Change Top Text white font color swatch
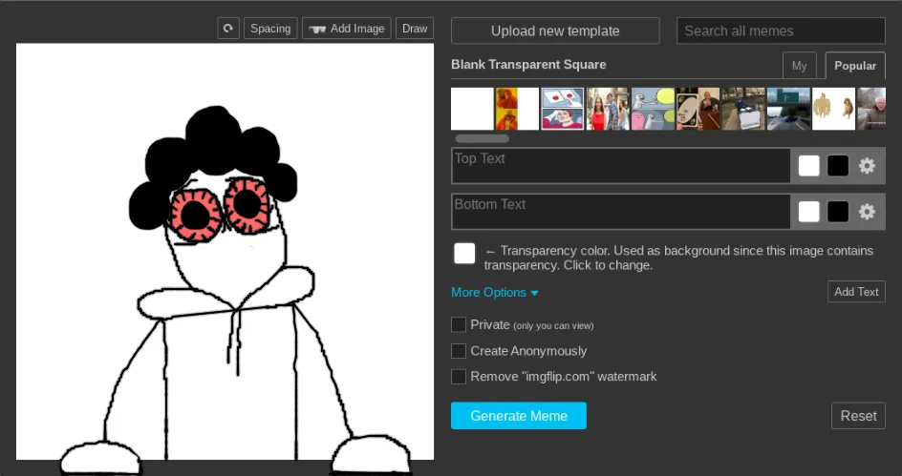Image resolution: width=902 pixels, height=476 pixels. click(808, 166)
